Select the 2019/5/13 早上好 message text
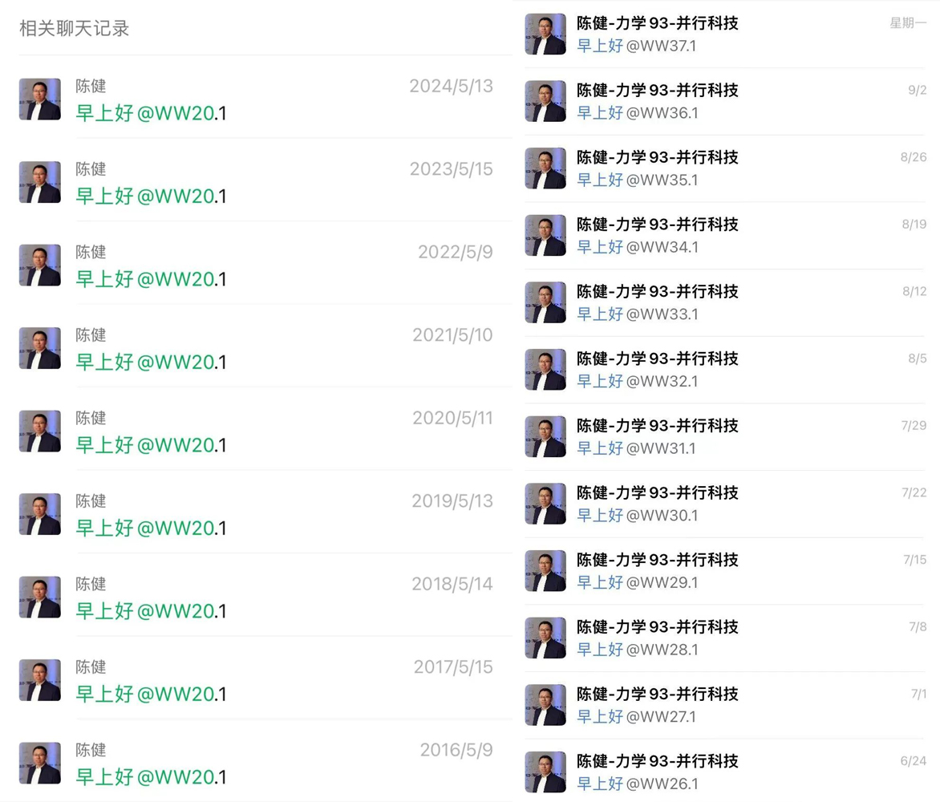The image size is (940, 802). [151, 528]
